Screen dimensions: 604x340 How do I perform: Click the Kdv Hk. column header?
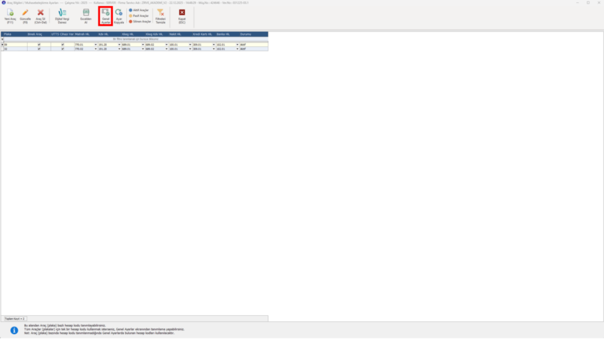coord(109,34)
